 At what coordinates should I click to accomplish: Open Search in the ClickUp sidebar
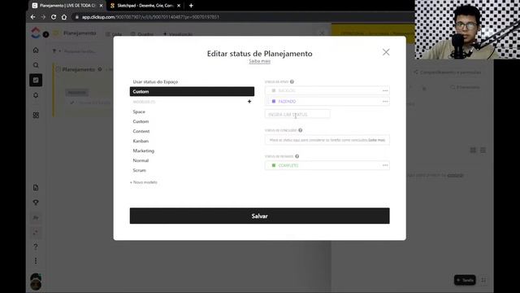tap(36, 65)
